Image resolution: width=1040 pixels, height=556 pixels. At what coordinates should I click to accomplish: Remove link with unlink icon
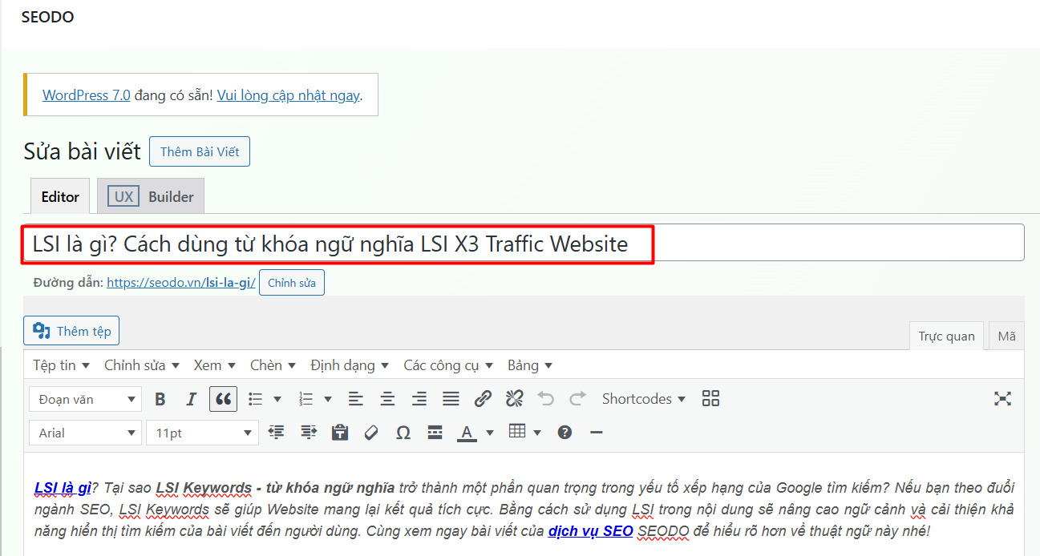(x=514, y=399)
